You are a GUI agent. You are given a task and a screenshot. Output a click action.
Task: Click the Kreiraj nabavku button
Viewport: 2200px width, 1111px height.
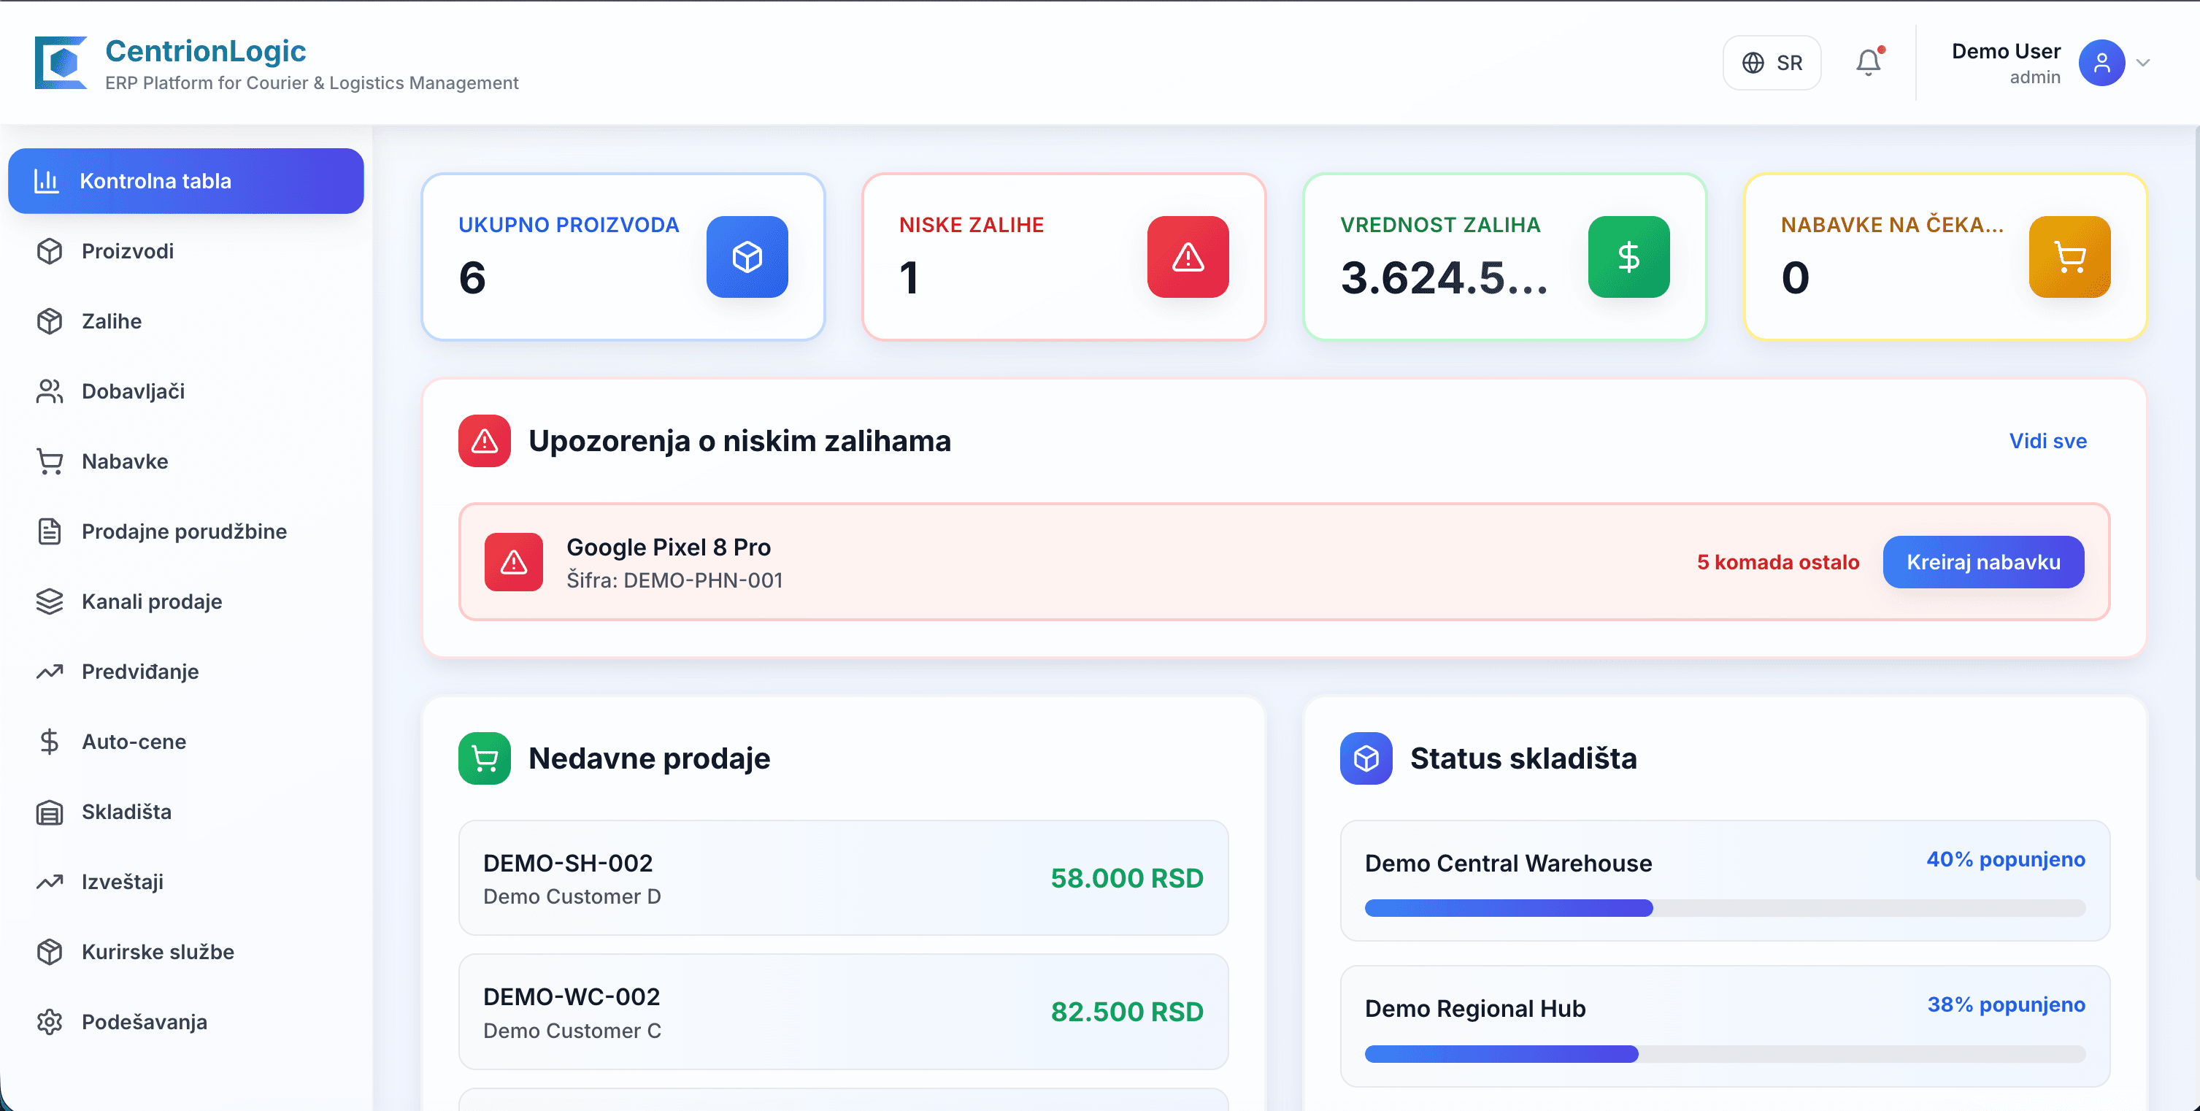pyautogui.click(x=1983, y=562)
